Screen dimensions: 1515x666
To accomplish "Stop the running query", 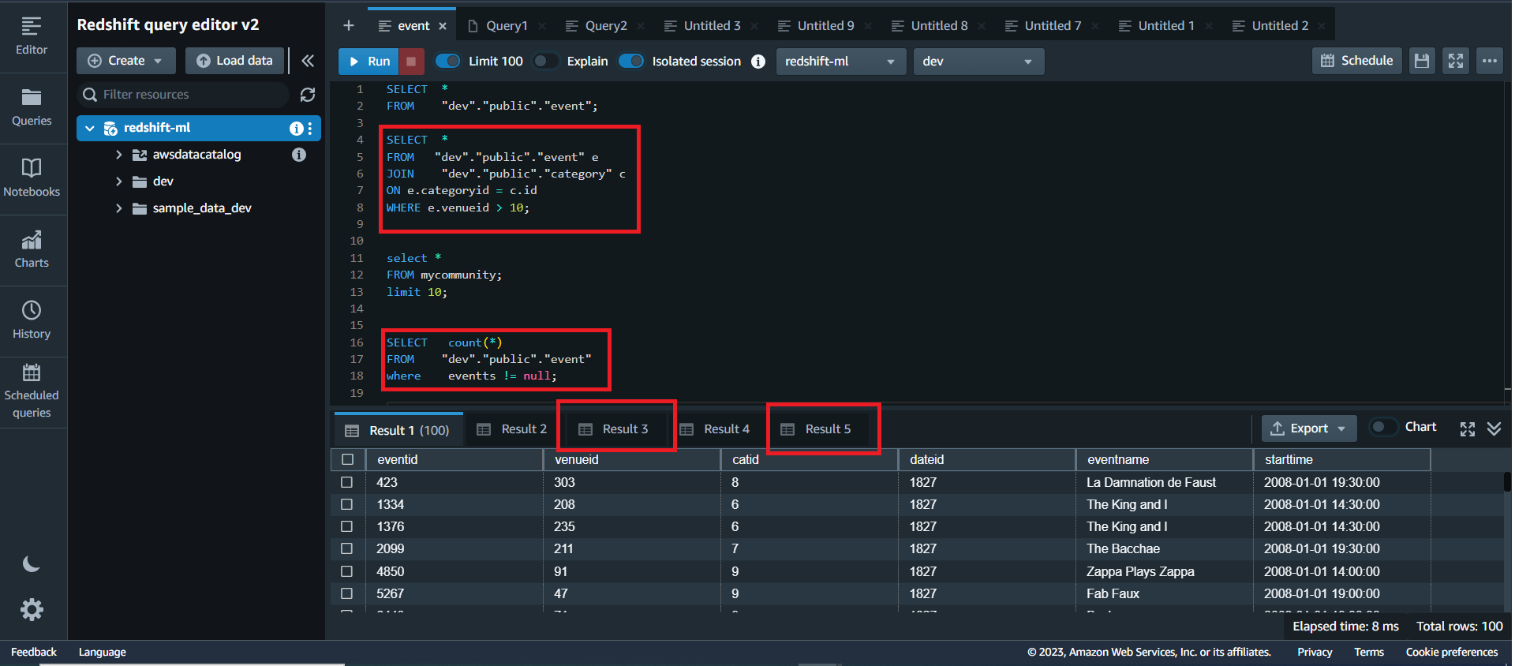I will [411, 61].
